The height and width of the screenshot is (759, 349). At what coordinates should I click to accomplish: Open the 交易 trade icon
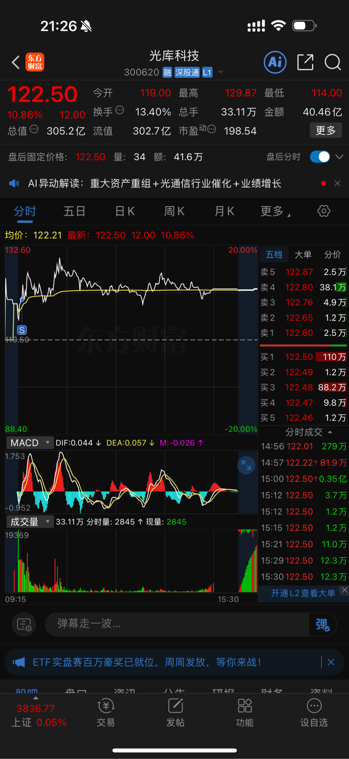tap(106, 713)
